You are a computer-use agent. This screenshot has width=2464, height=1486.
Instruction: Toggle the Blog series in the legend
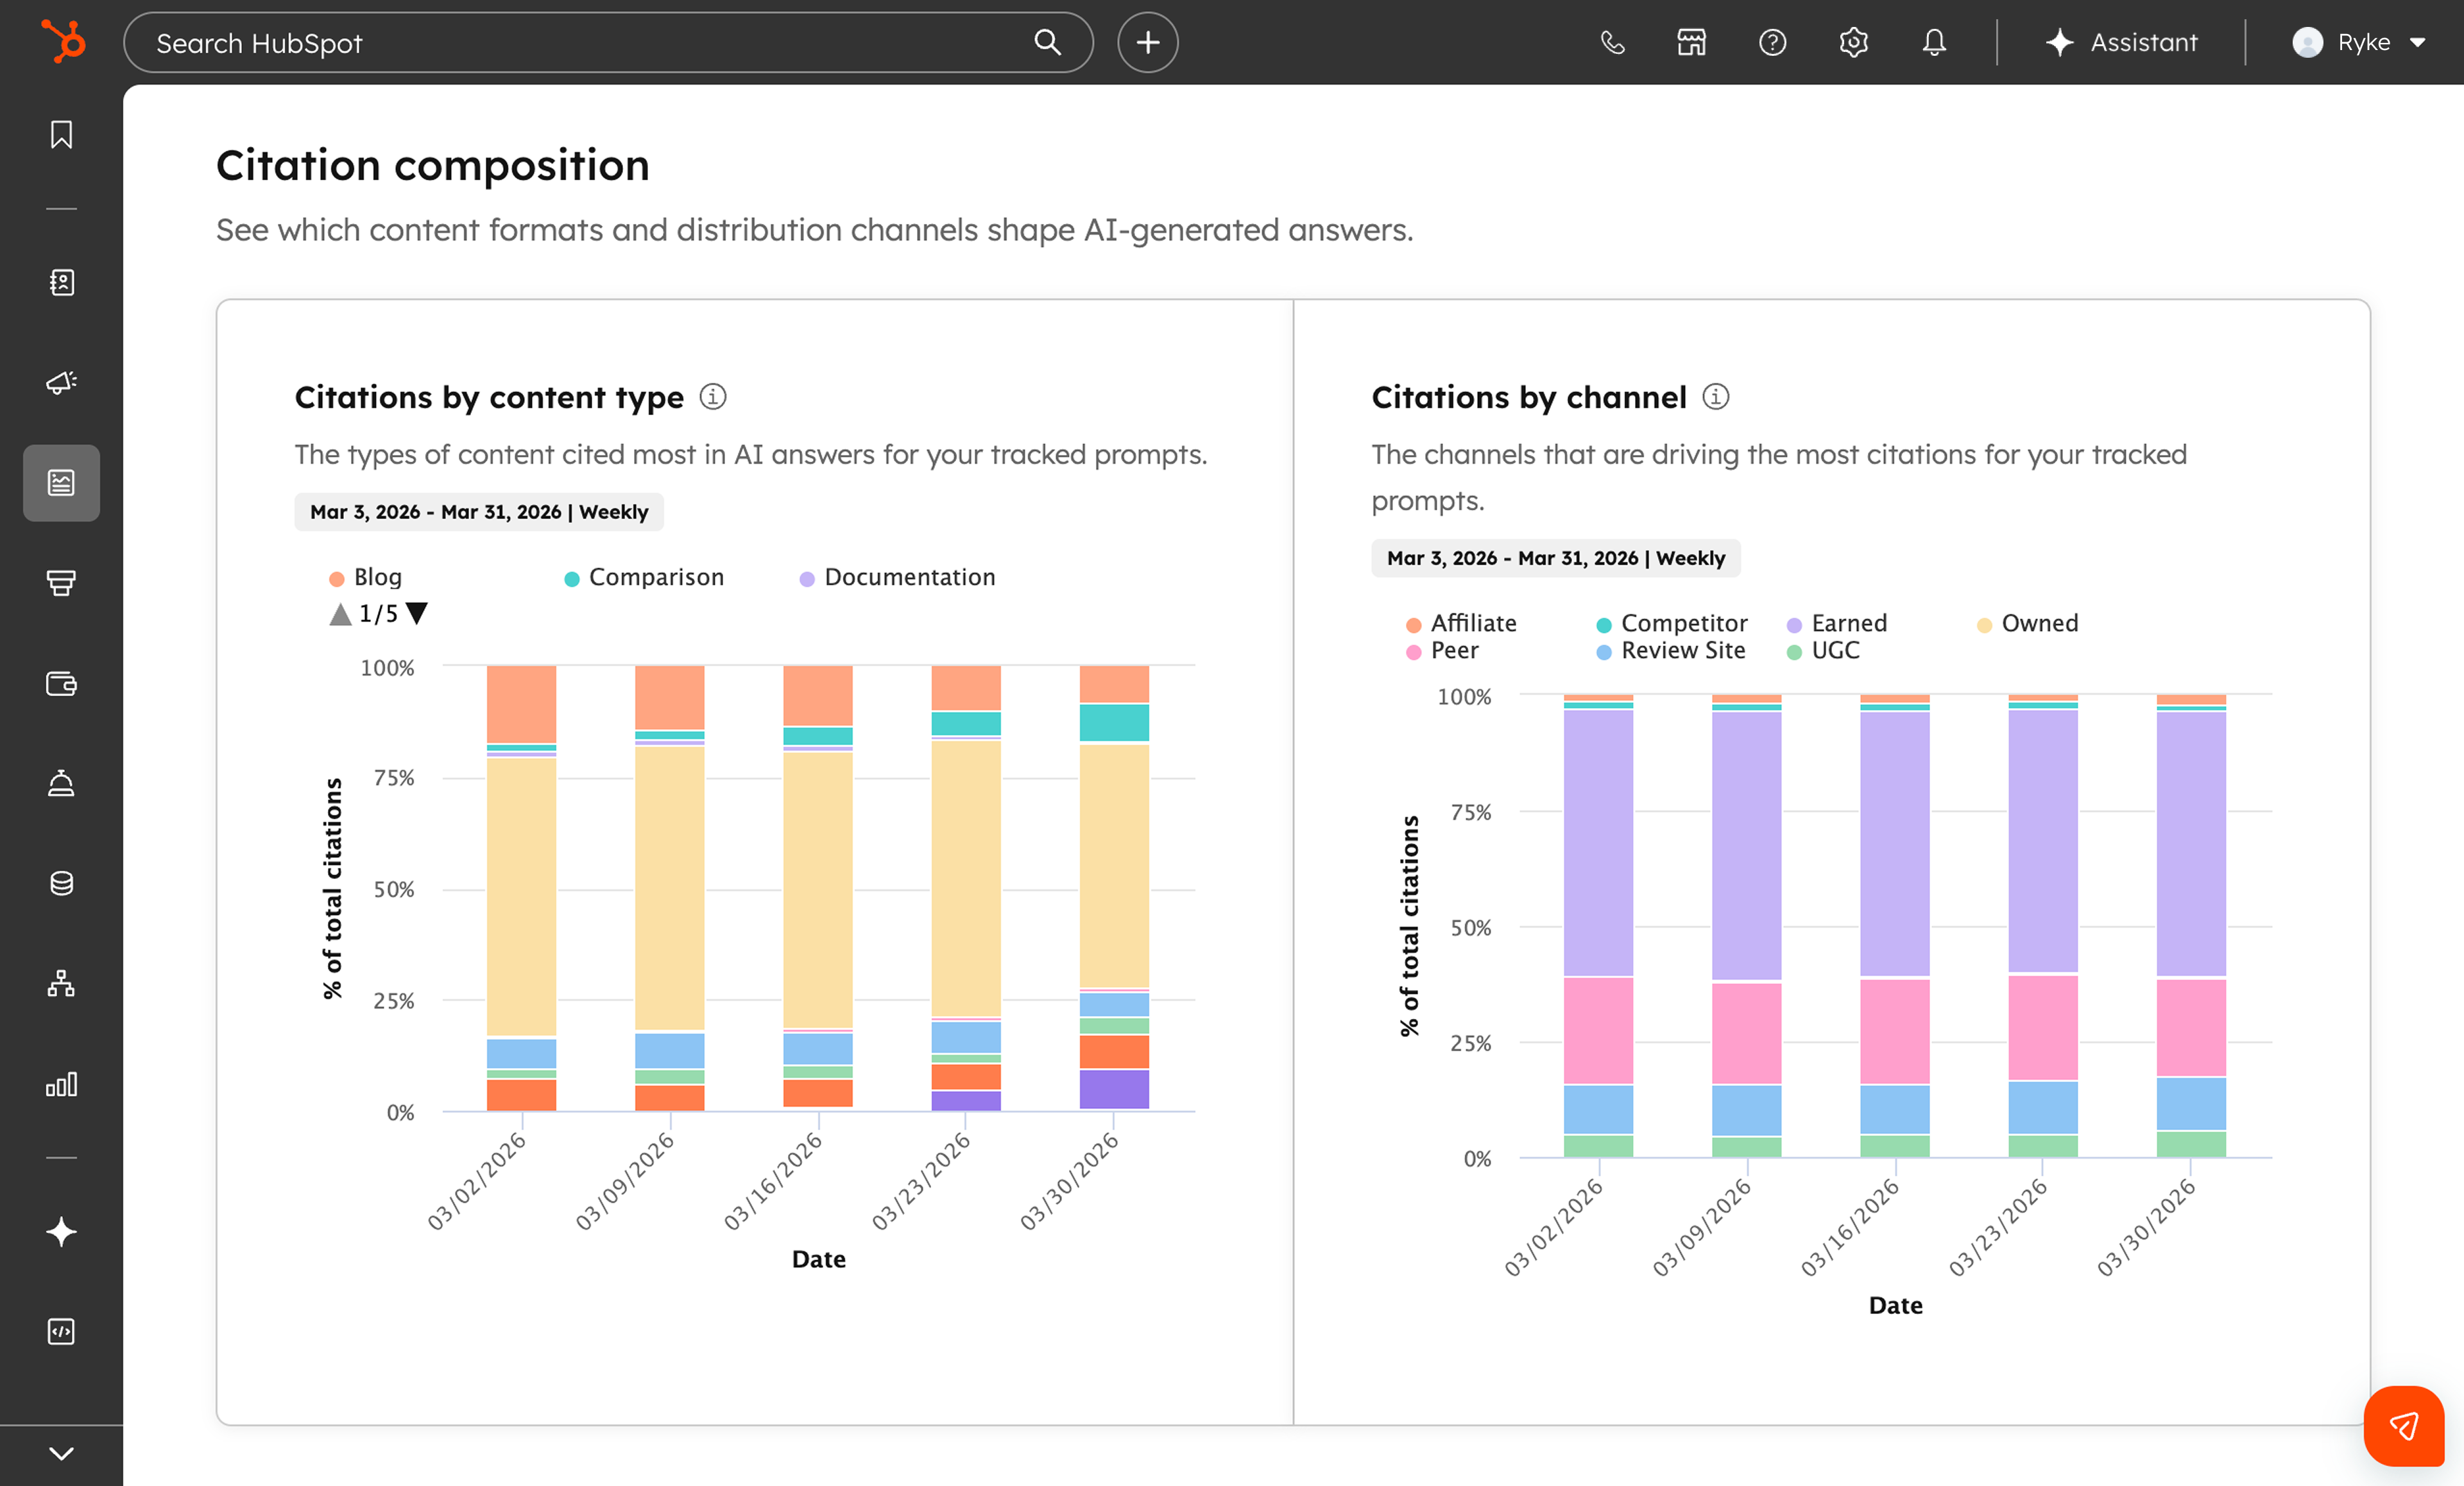(x=366, y=577)
